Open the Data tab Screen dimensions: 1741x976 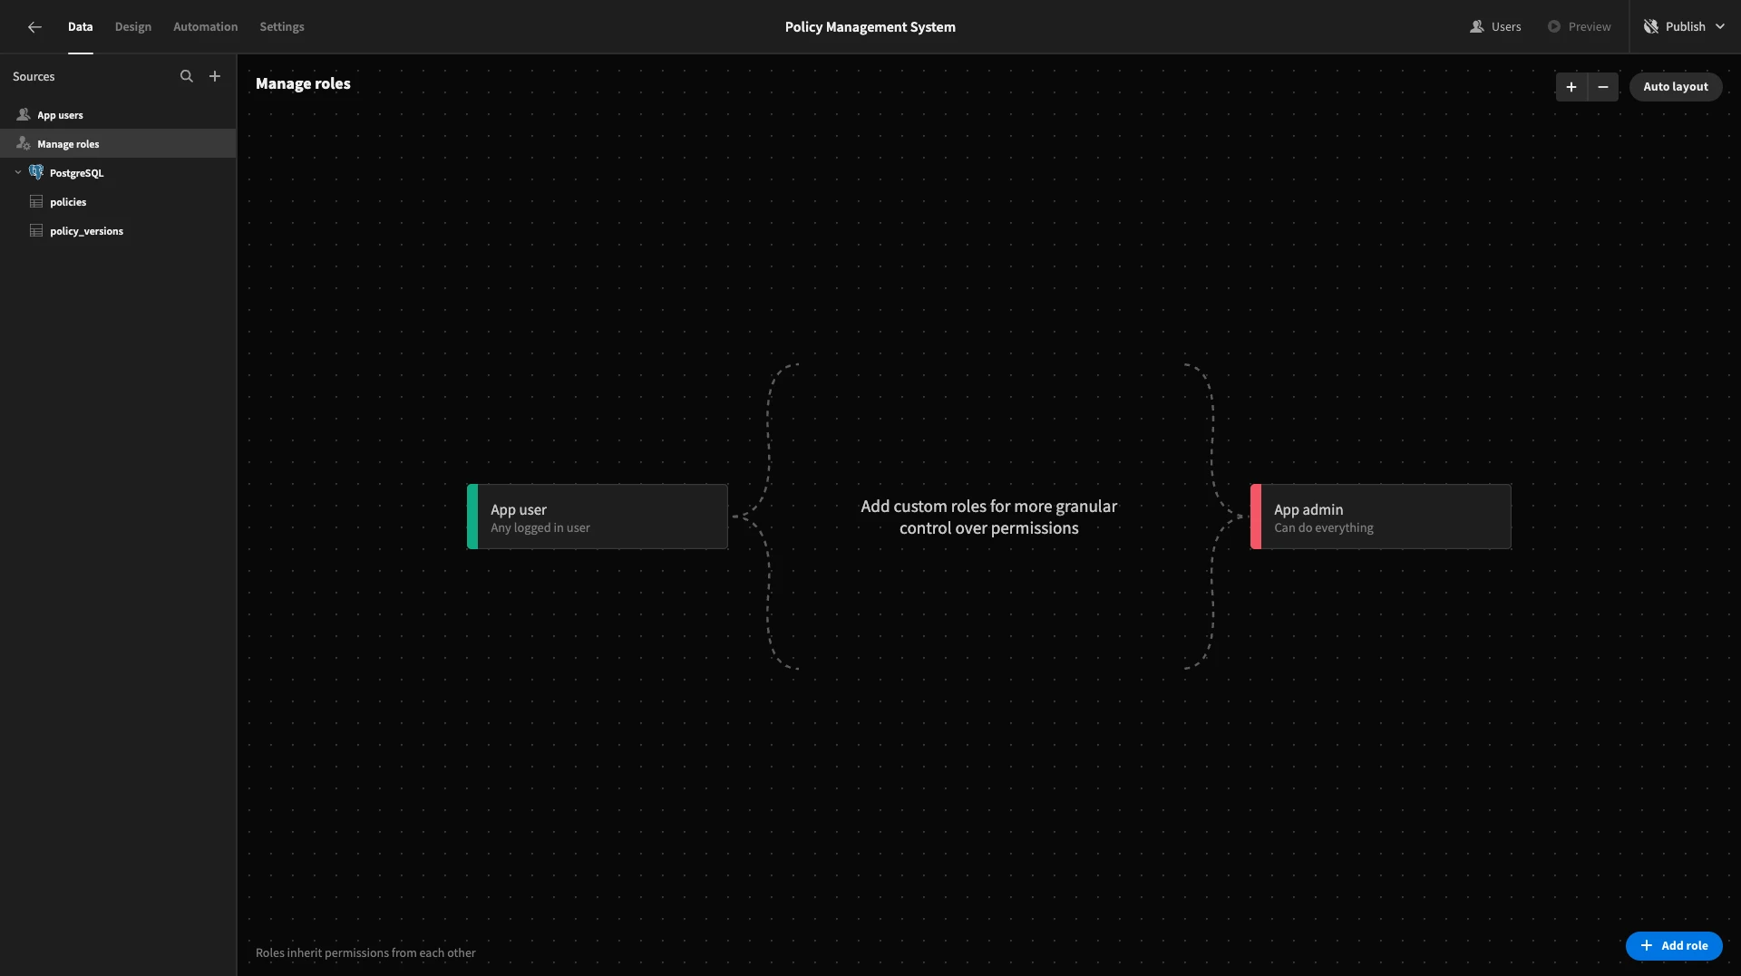tap(80, 27)
